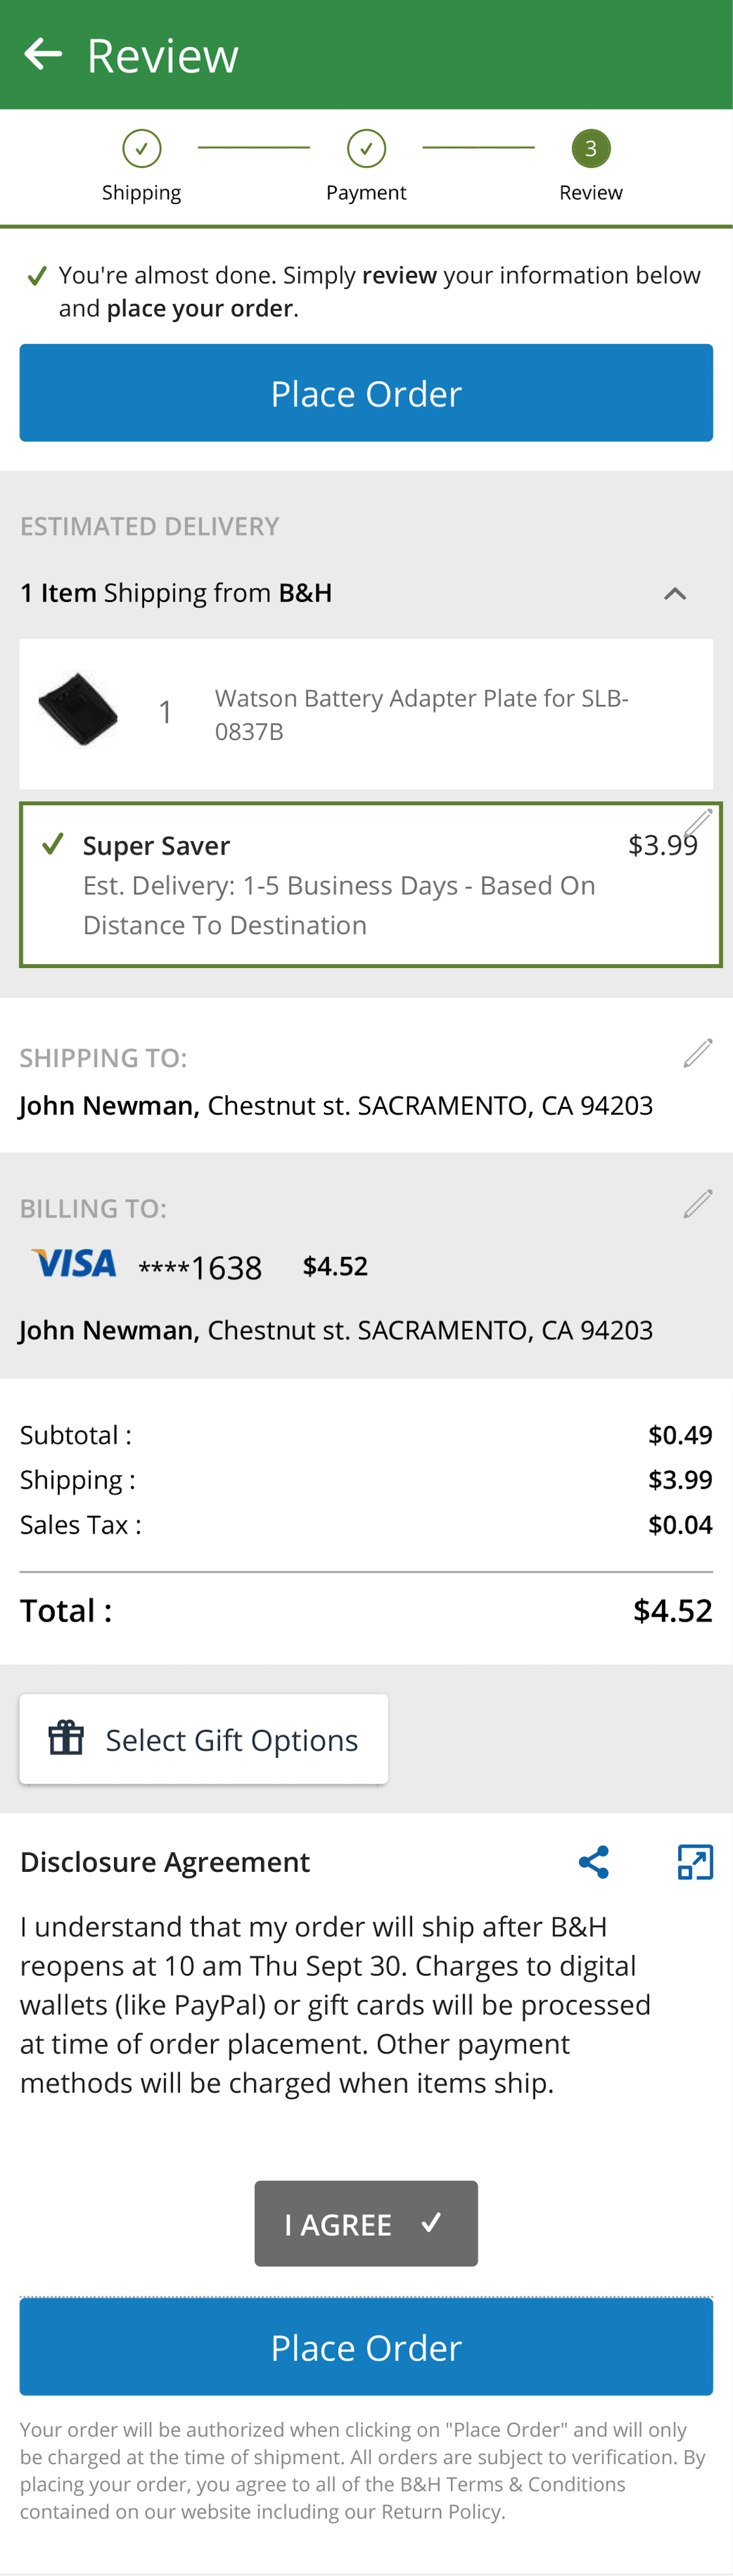Image resolution: width=733 pixels, height=2576 pixels.
Task: Share the Disclosure Agreement
Action: (x=593, y=1861)
